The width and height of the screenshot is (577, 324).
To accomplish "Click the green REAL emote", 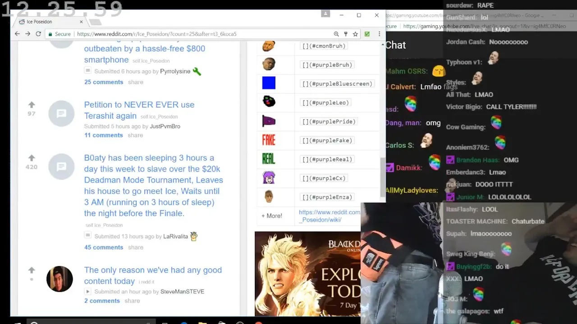I will pos(269,159).
